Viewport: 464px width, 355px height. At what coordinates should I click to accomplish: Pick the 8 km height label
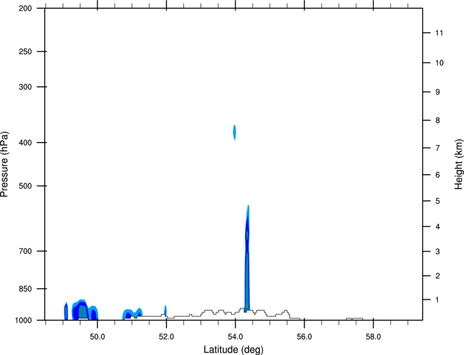(437, 120)
